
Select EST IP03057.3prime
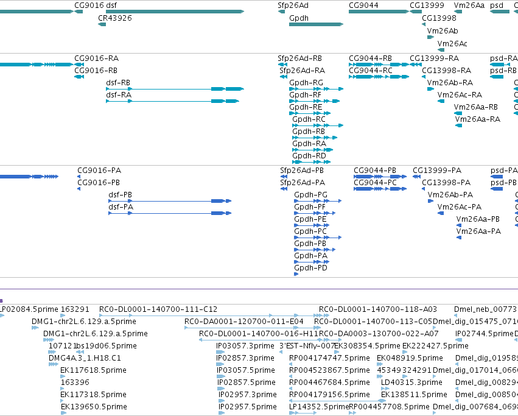(x=245, y=346)
